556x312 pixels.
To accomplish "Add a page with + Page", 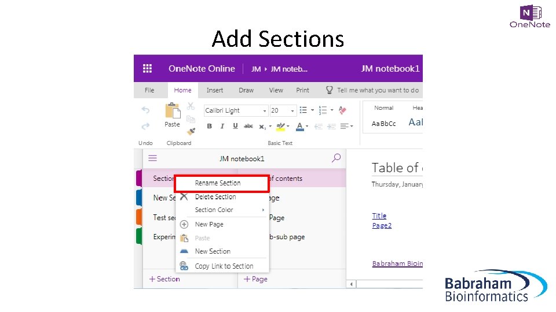I will click(x=255, y=279).
